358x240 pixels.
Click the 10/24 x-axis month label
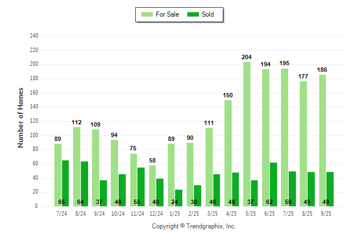point(118,213)
